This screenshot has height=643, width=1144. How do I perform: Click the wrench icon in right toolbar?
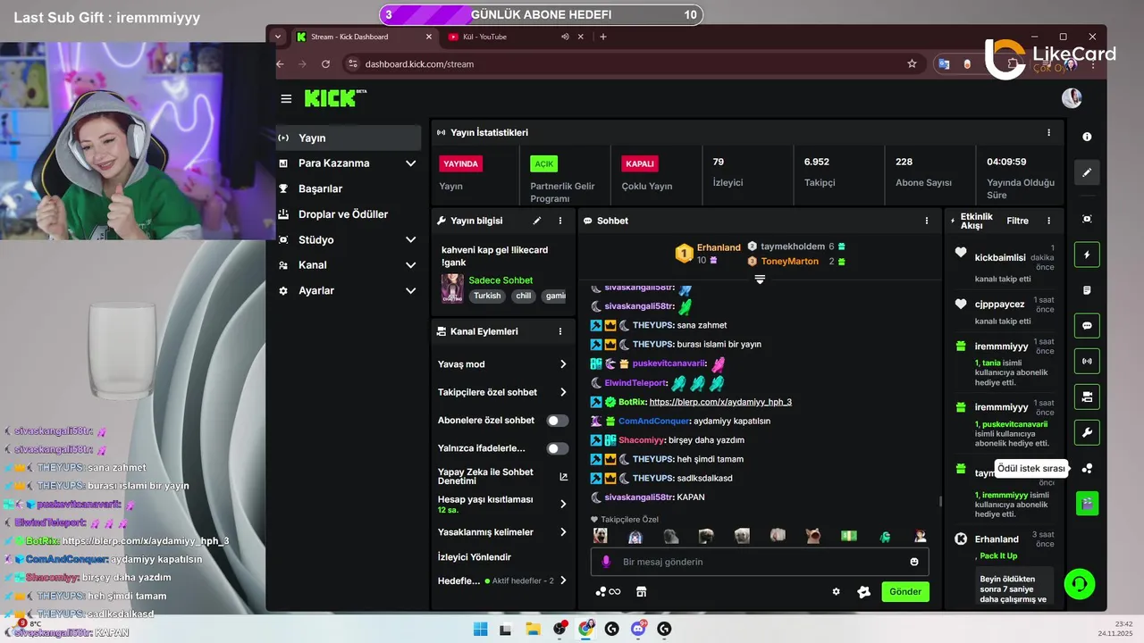pos(1087,432)
